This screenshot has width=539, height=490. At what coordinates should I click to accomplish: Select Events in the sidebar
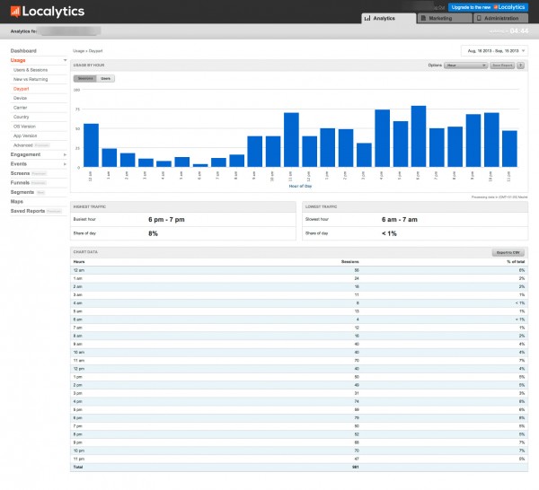[x=19, y=164]
